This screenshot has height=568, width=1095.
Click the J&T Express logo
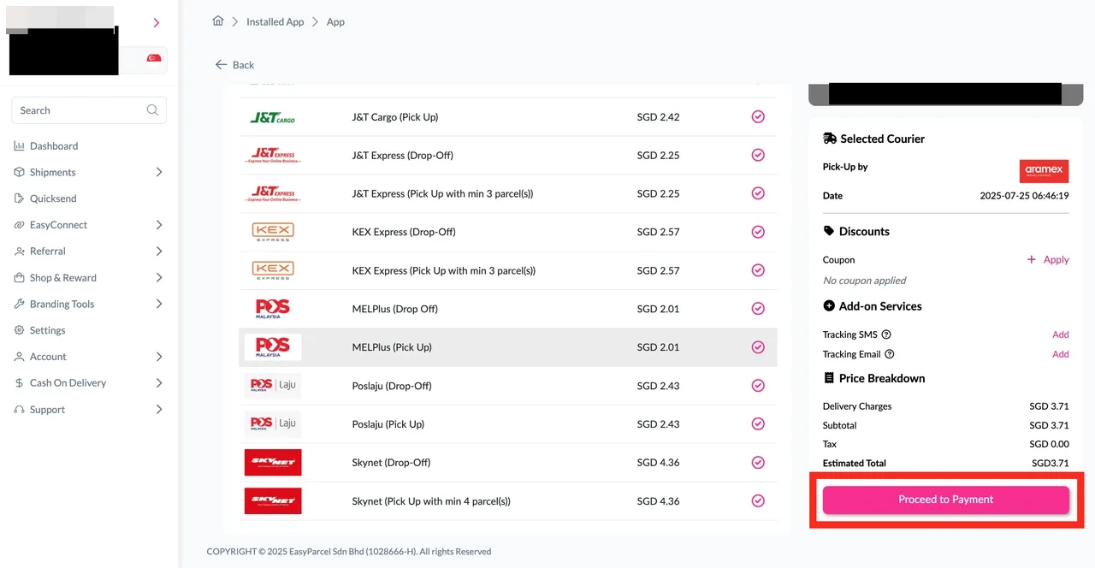click(x=273, y=155)
